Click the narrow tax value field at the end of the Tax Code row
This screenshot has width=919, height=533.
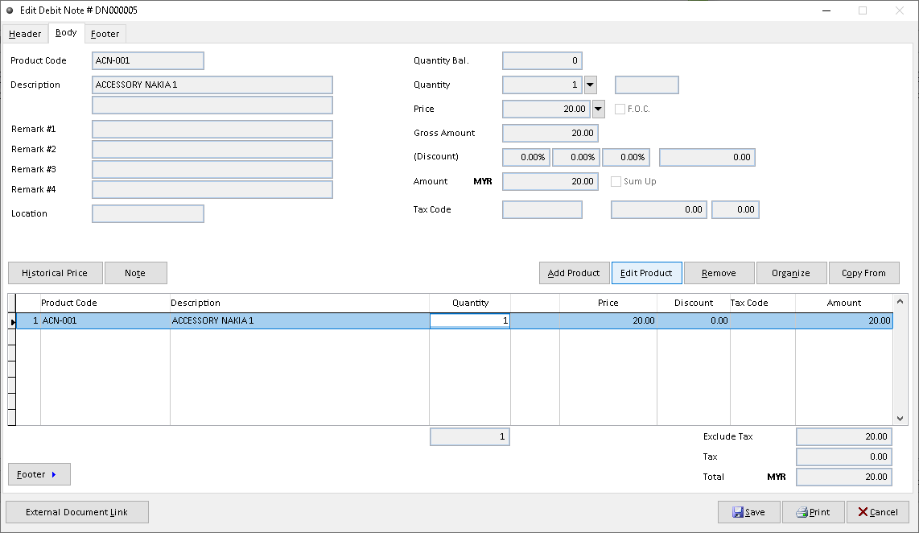pyautogui.click(x=735, y=209)
